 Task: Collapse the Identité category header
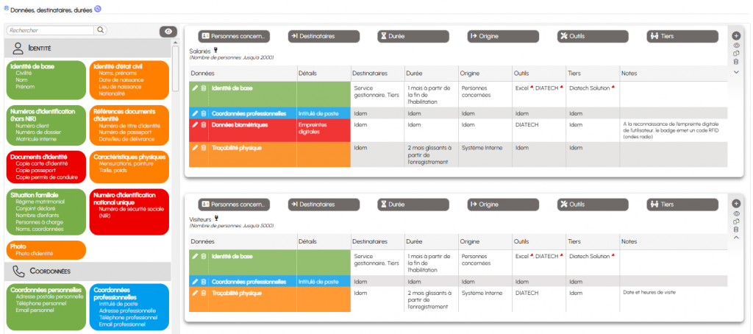pos(88,48)
